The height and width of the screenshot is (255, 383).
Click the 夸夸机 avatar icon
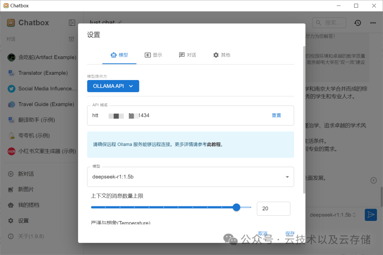point(11,136)
